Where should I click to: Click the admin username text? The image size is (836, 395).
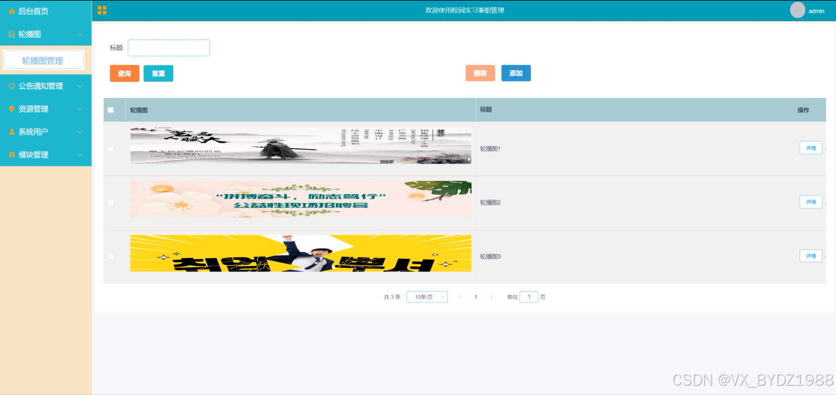point(816,11)
